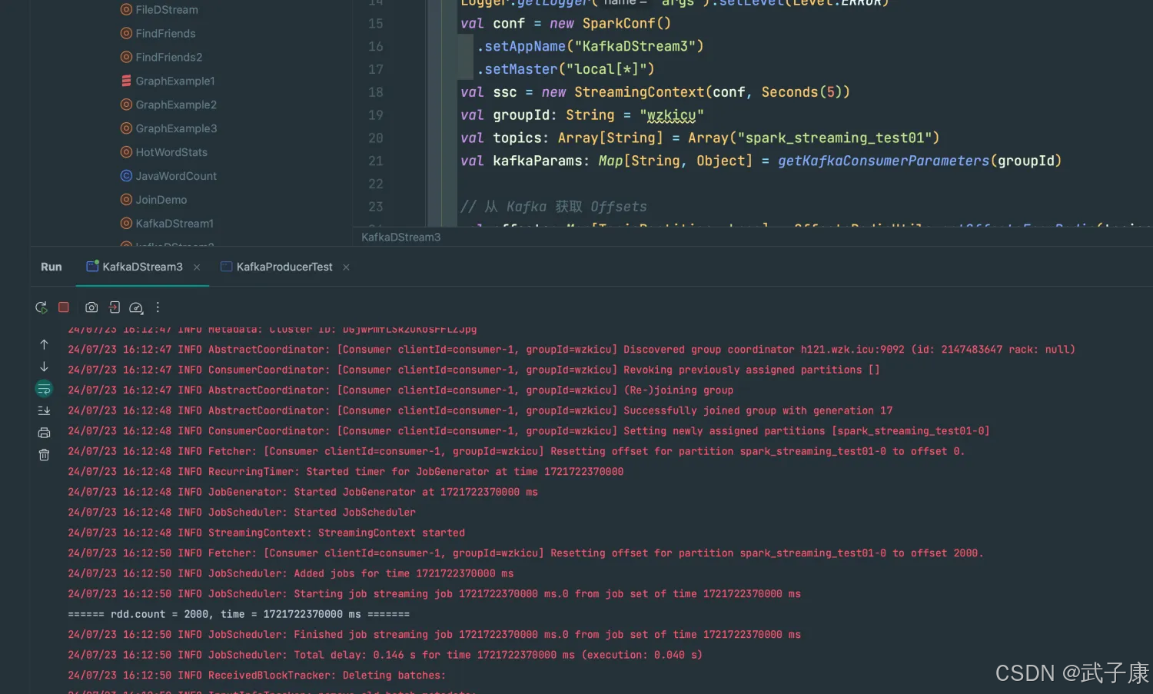Click the Successfully joined group log line
This screenshot has width=1153, height=694.
pos(480,411)
